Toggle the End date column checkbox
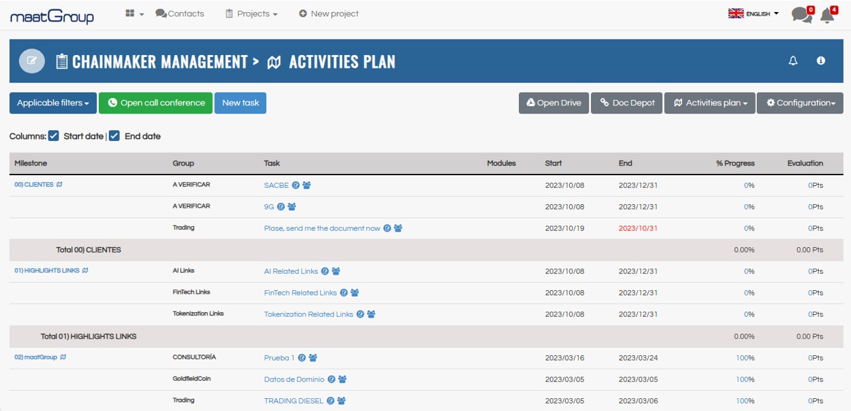Image resolution: width=851 pixels, height=411 pixels. [114, 136]
